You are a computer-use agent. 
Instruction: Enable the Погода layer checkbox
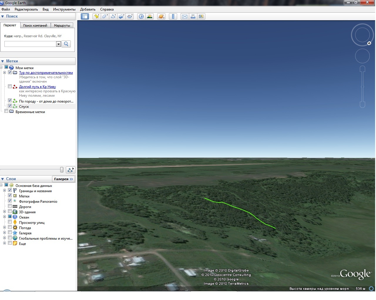(10, 227)
